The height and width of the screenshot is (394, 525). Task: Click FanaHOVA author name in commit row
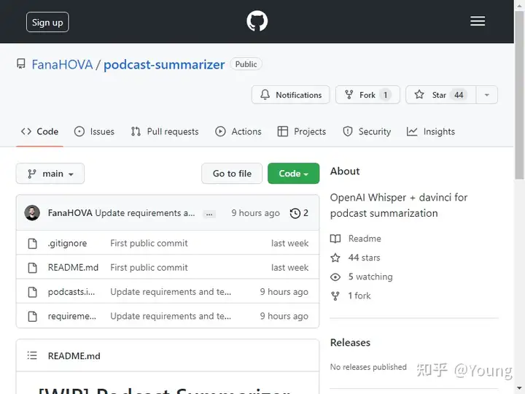(70, 213)
